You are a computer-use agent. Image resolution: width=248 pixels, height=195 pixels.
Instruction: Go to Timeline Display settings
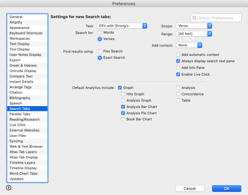23,168
